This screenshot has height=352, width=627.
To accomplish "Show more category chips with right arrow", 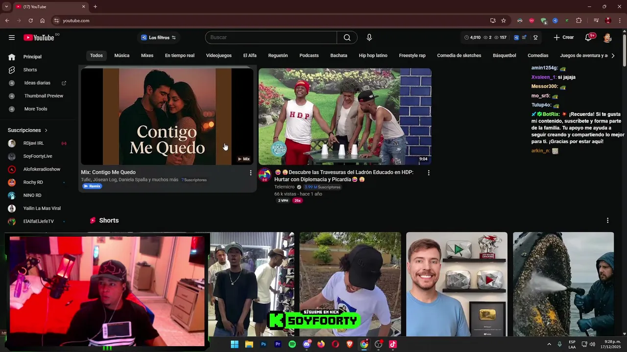I will coord(613,56).
